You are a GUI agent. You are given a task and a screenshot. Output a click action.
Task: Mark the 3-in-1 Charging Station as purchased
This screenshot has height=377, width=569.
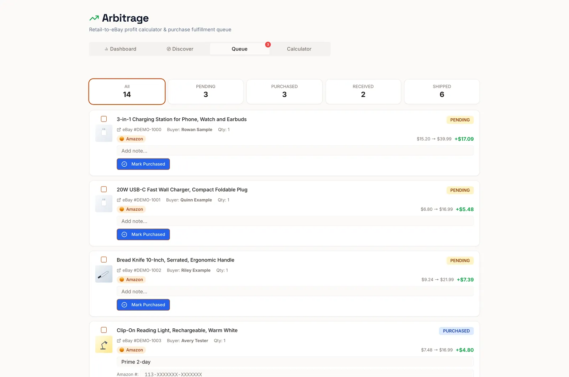tap(143, 164)
